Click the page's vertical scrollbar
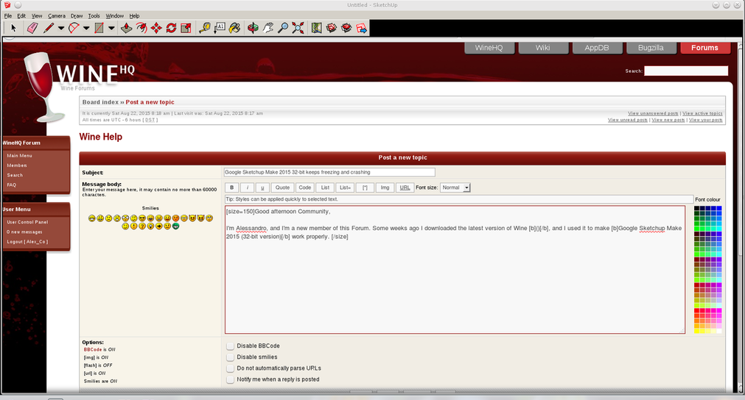This screenshot has width=745, height=400. (741, 218)
